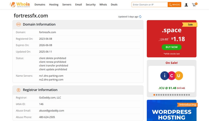Click the On Sale! heading
Screen dimensions: 209x121
click(172, 63)
